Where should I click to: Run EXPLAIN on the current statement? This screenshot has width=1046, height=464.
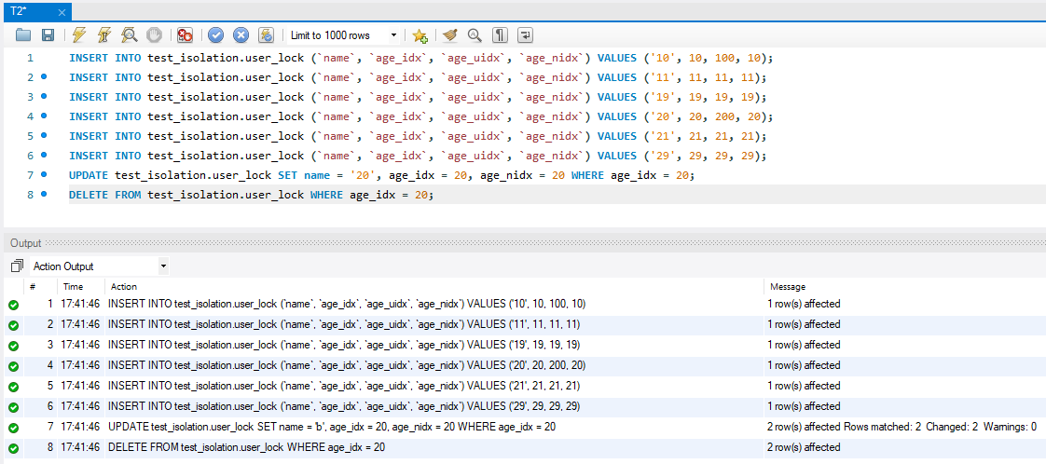[x=130, y=35]
